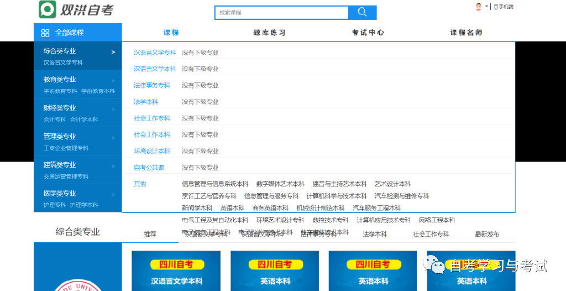566x291 pixels.
Task: Switch to the 推荐 tab
Action: coord(150,234)
